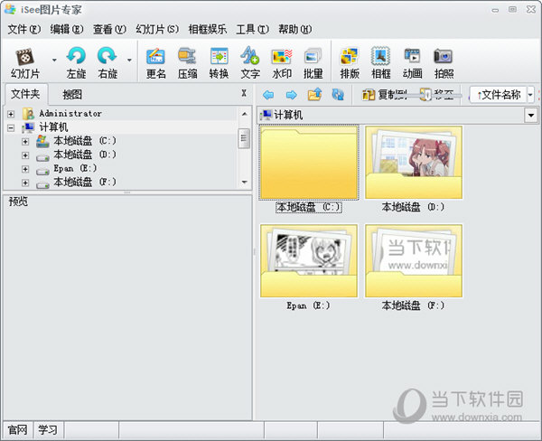Image resolution: width=542 pixels, height=441 pixels.
Task: Open the 帮助(H) menu
Action: tap(294, 30)
